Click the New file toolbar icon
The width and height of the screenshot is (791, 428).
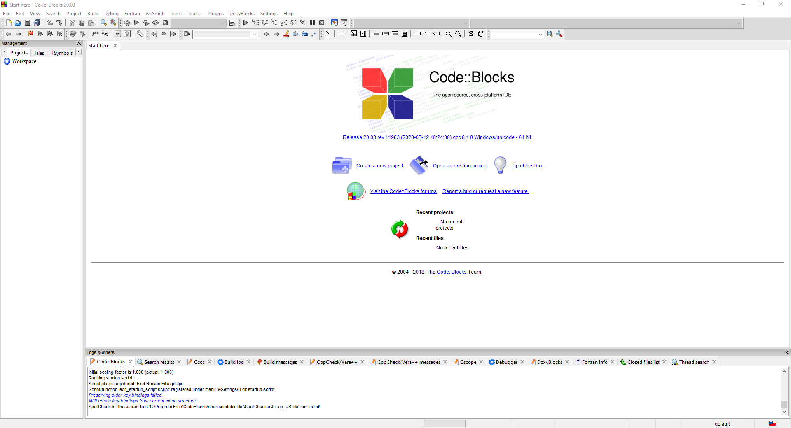(x=9, y=23)
